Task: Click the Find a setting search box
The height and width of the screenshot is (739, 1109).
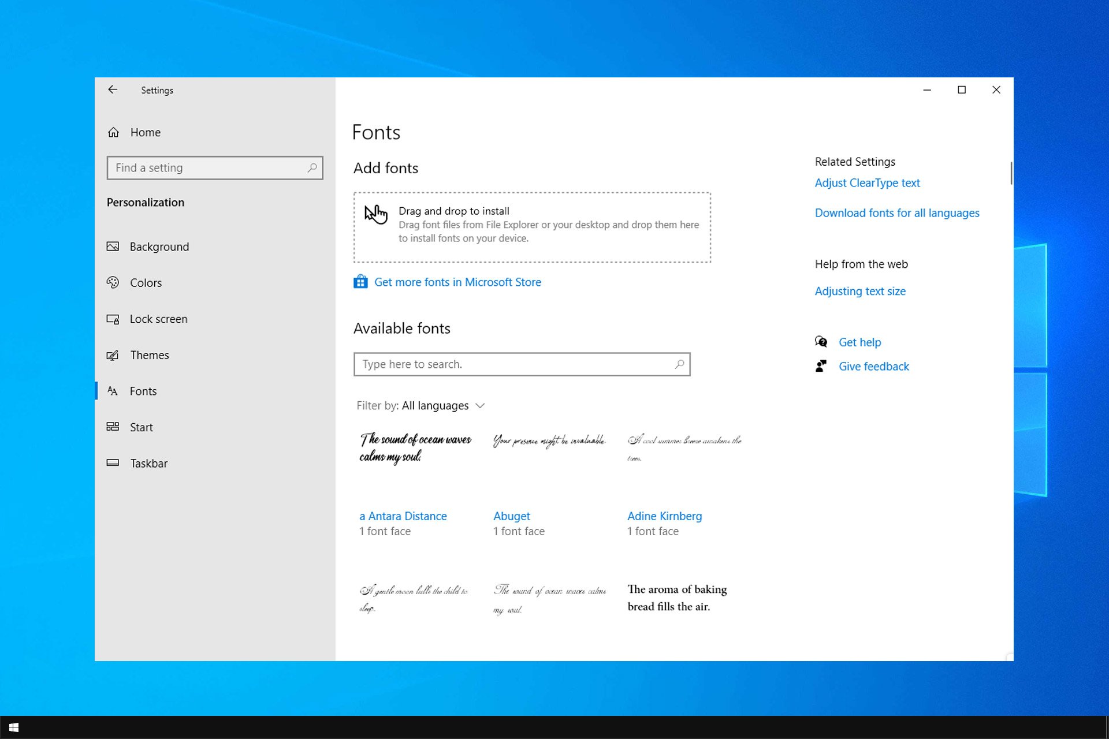Action: (214, 167)
